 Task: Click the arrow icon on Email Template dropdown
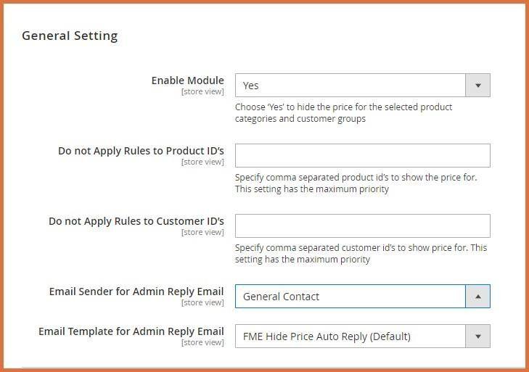point(477,336)
